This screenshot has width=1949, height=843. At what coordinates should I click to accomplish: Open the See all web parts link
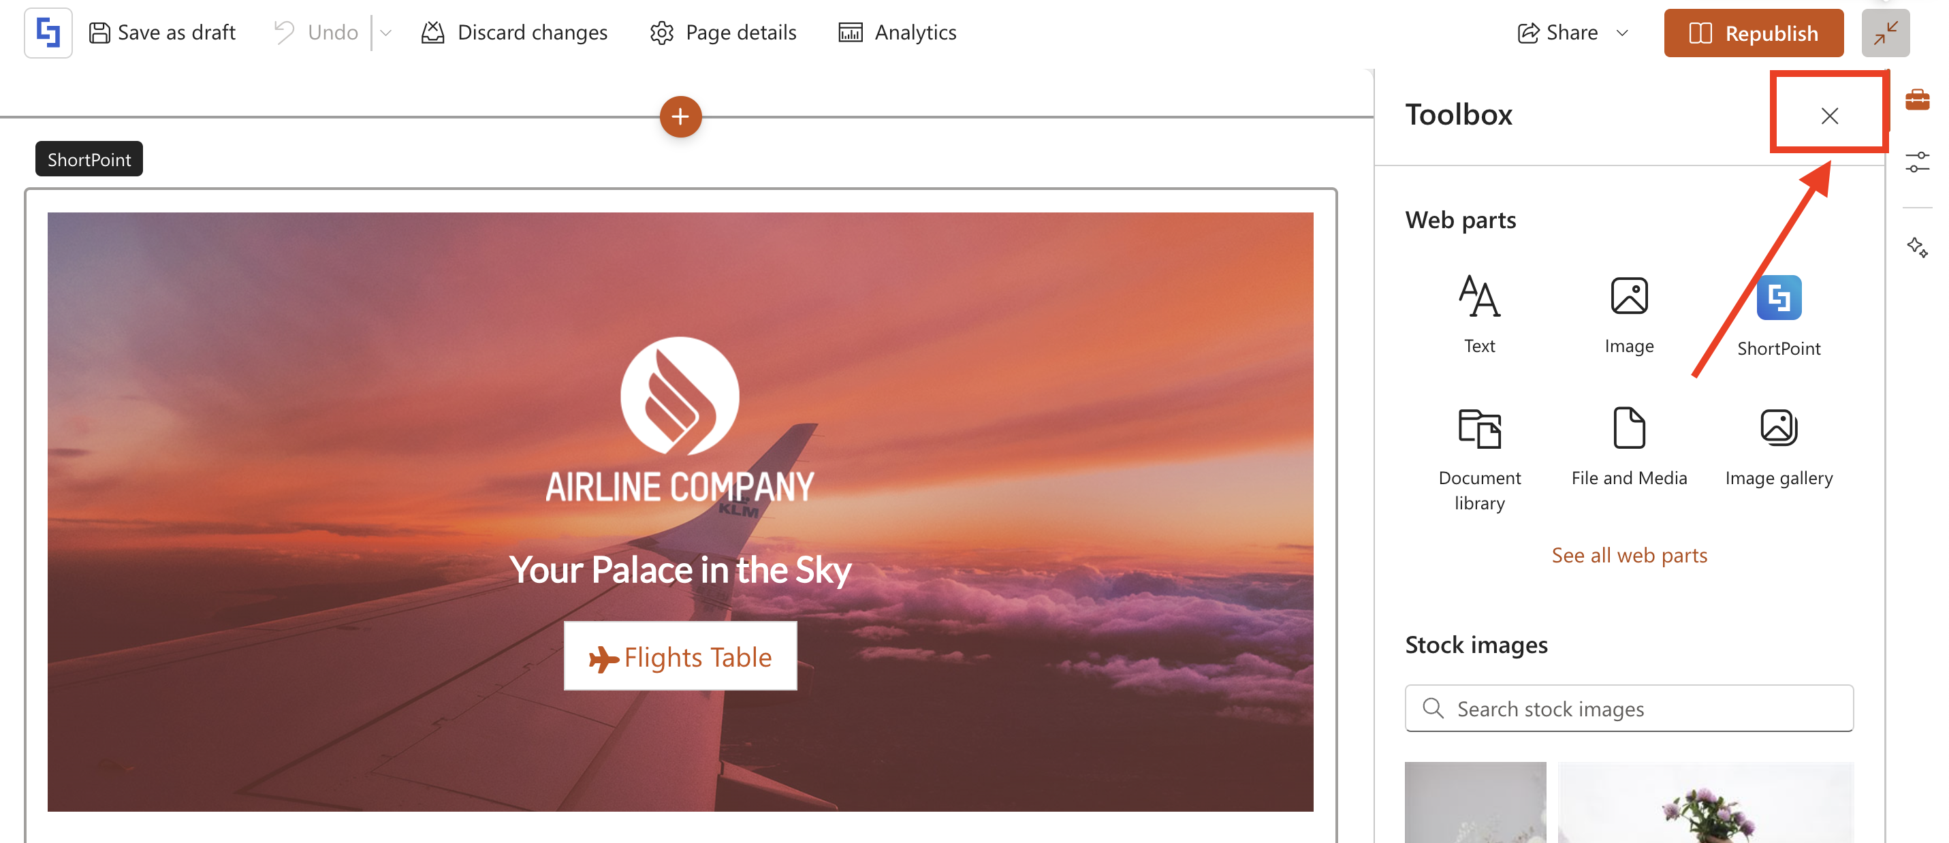click(1629, 556)
